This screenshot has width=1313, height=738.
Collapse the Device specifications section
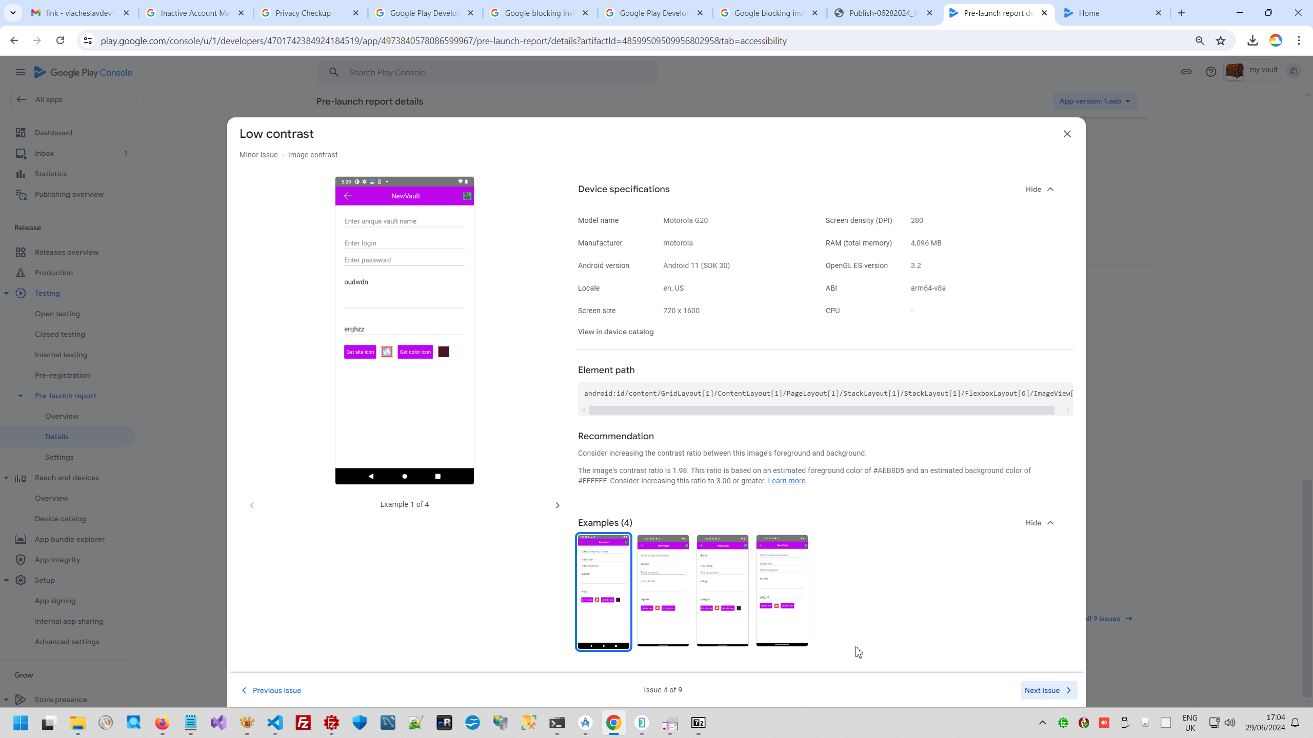coord(1039,189)
